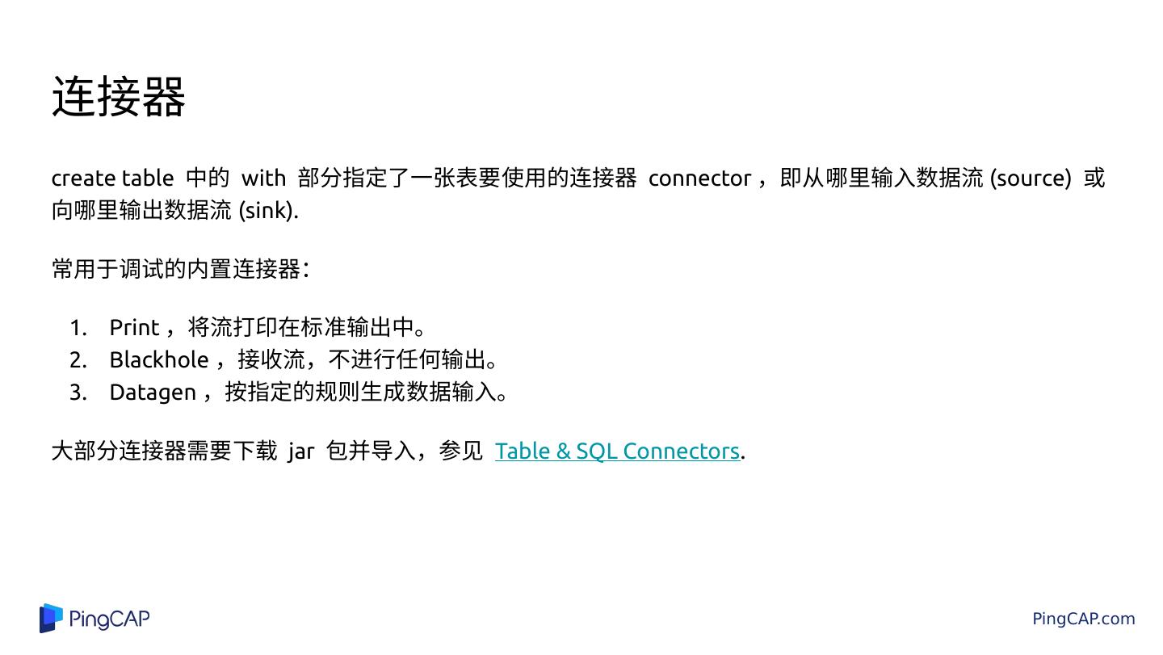Screen dimensions: 1163x655
Task: Click list number 3 before Datagen
Action: tap(78, 392)
